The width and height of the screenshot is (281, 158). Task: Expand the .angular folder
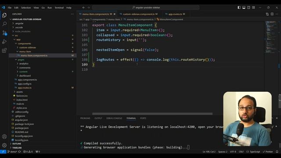[x=19, y=23]
